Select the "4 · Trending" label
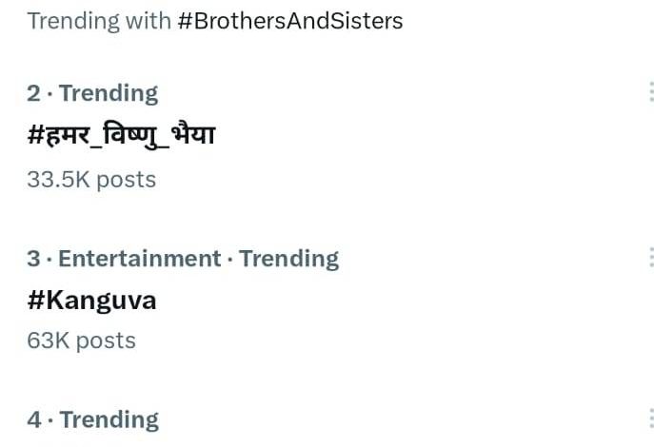The height and width of the screenshot is (447, 654). pyautogui.click(x=92, y=419)
